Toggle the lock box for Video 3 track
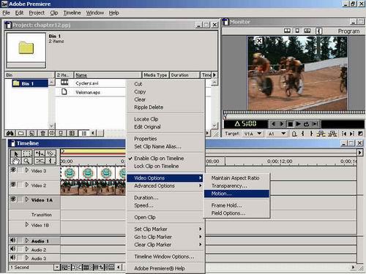This screenshot has height=274, width=366. coord(20,170)
